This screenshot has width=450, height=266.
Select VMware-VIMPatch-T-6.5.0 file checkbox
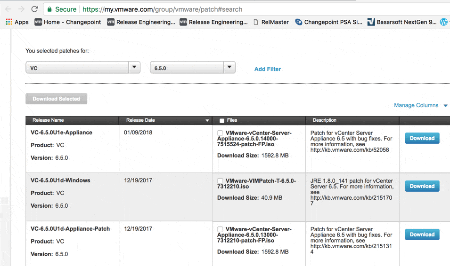tap(220, 181)
